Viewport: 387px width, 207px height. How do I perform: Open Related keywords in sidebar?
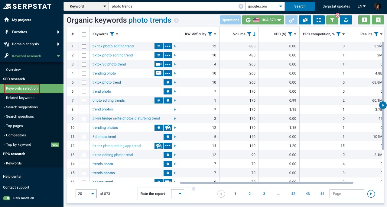tap(20, 98)
